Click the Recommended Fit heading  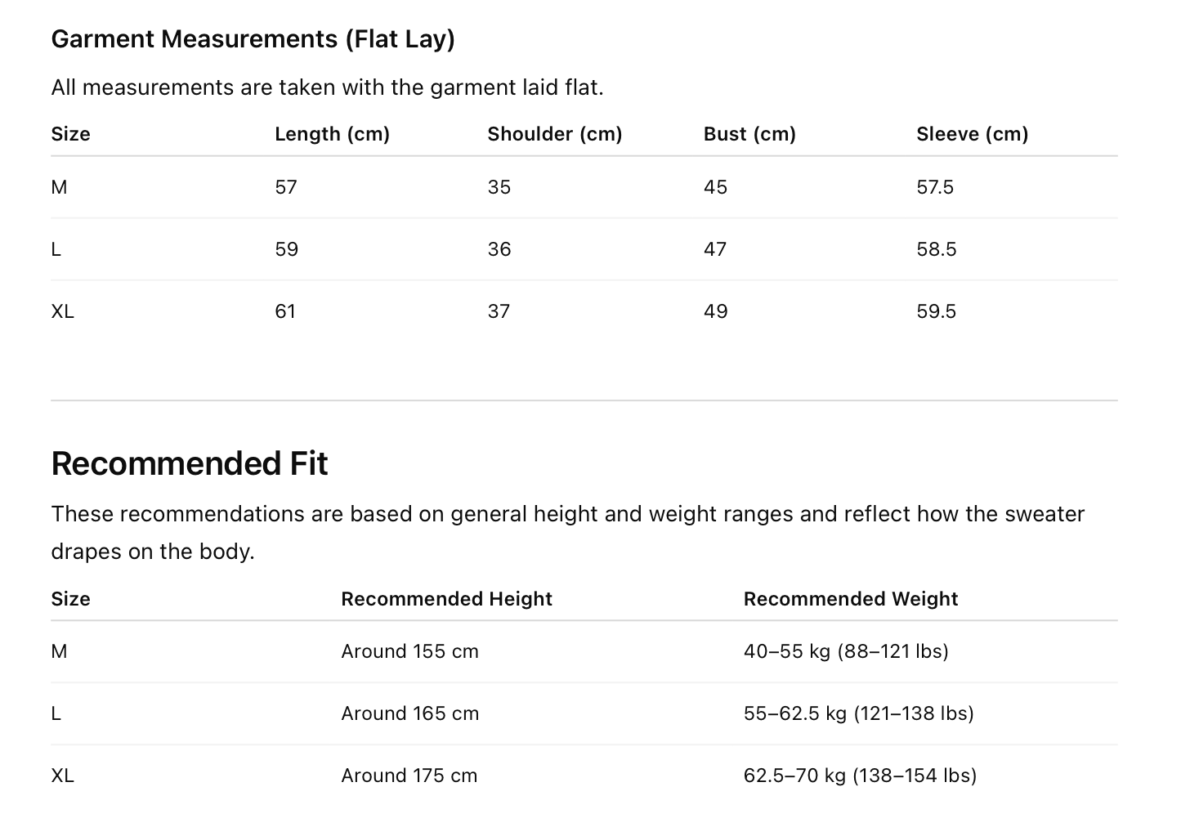tap(190, 463)
